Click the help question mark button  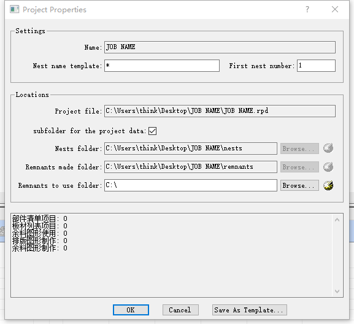pyautogui.click(x=307, y=9)
